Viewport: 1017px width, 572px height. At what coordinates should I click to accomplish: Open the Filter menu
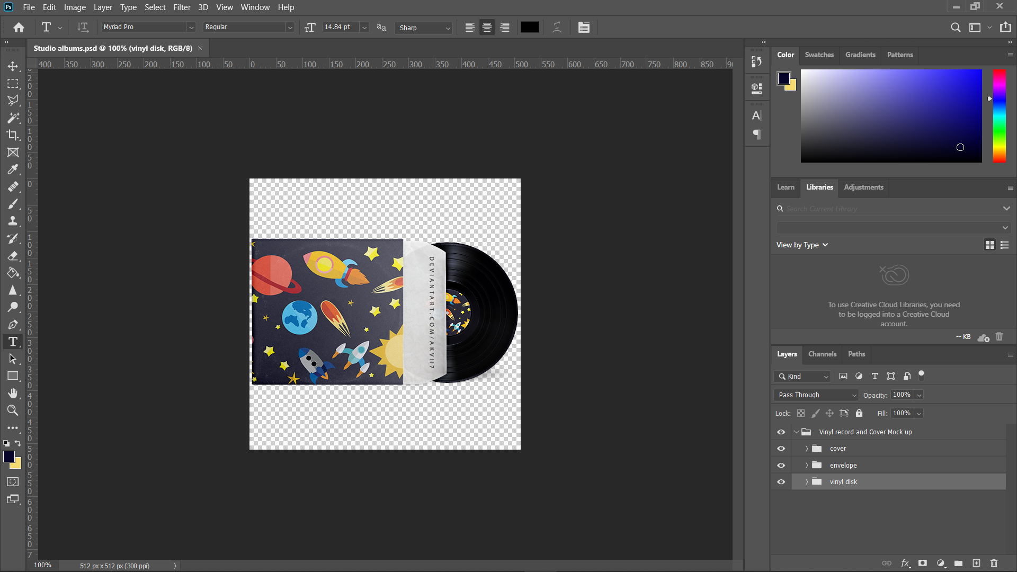182,7
